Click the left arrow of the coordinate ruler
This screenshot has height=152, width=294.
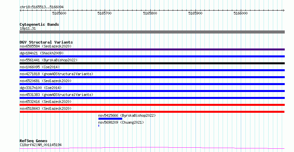(x=20, y=11)
